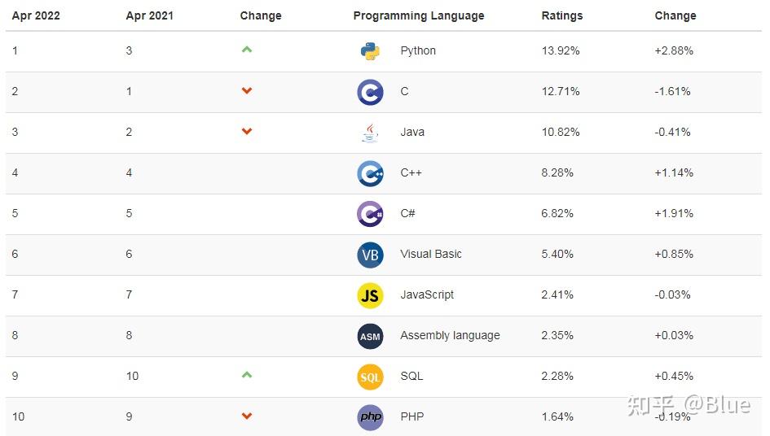Image resolution: width=770 pixels, height=436 pixels.
Task: Click the Ratings column header
Action: [x=562, y=15]
